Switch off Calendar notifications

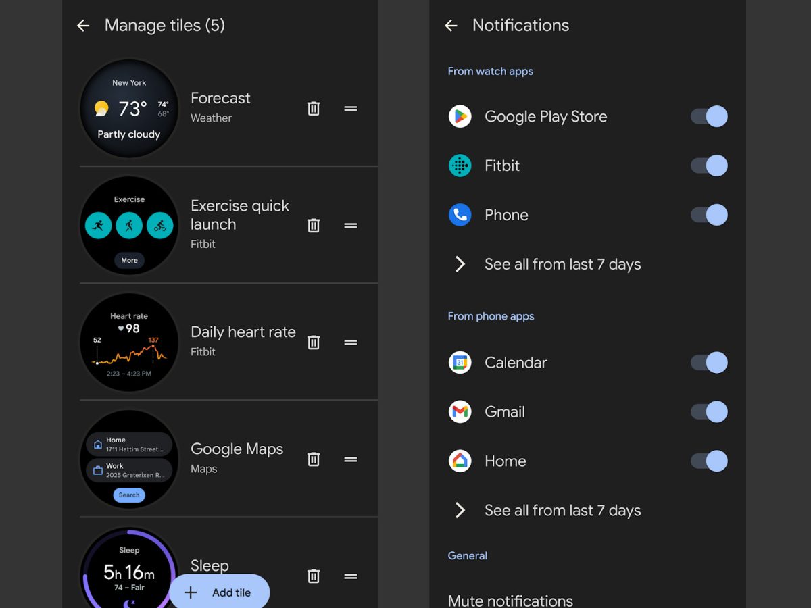709,362
